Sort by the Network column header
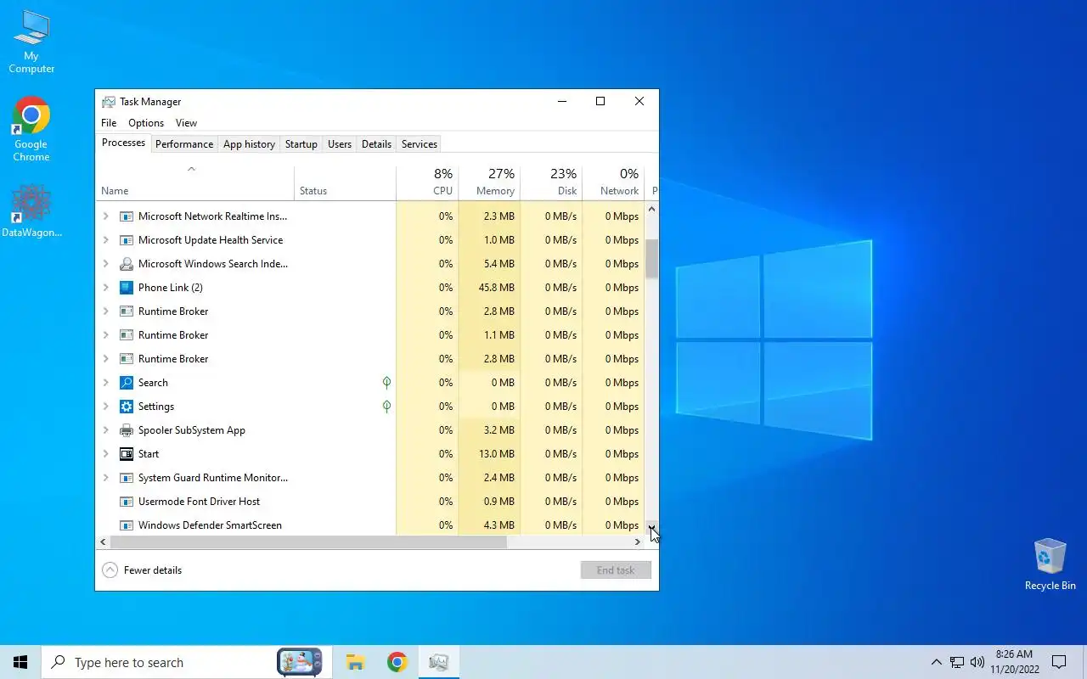 point(613,182)
